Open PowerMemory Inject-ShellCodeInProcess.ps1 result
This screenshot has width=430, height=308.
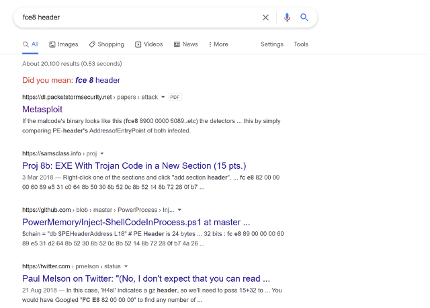click(136, 222)
